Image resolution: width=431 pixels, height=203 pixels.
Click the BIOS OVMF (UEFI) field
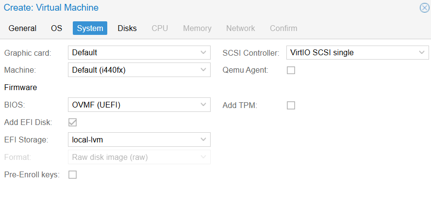pyautogui.click(x=132, y=105)
